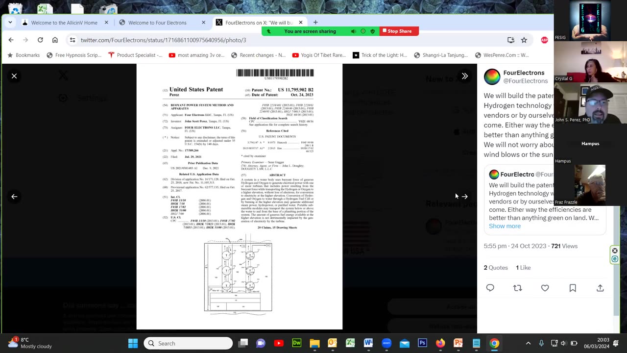Image resolution: width=627 pixels, height=353 pixels.
Task: Close the photo viewer with the X icon
Action: [x=14, y=76]
